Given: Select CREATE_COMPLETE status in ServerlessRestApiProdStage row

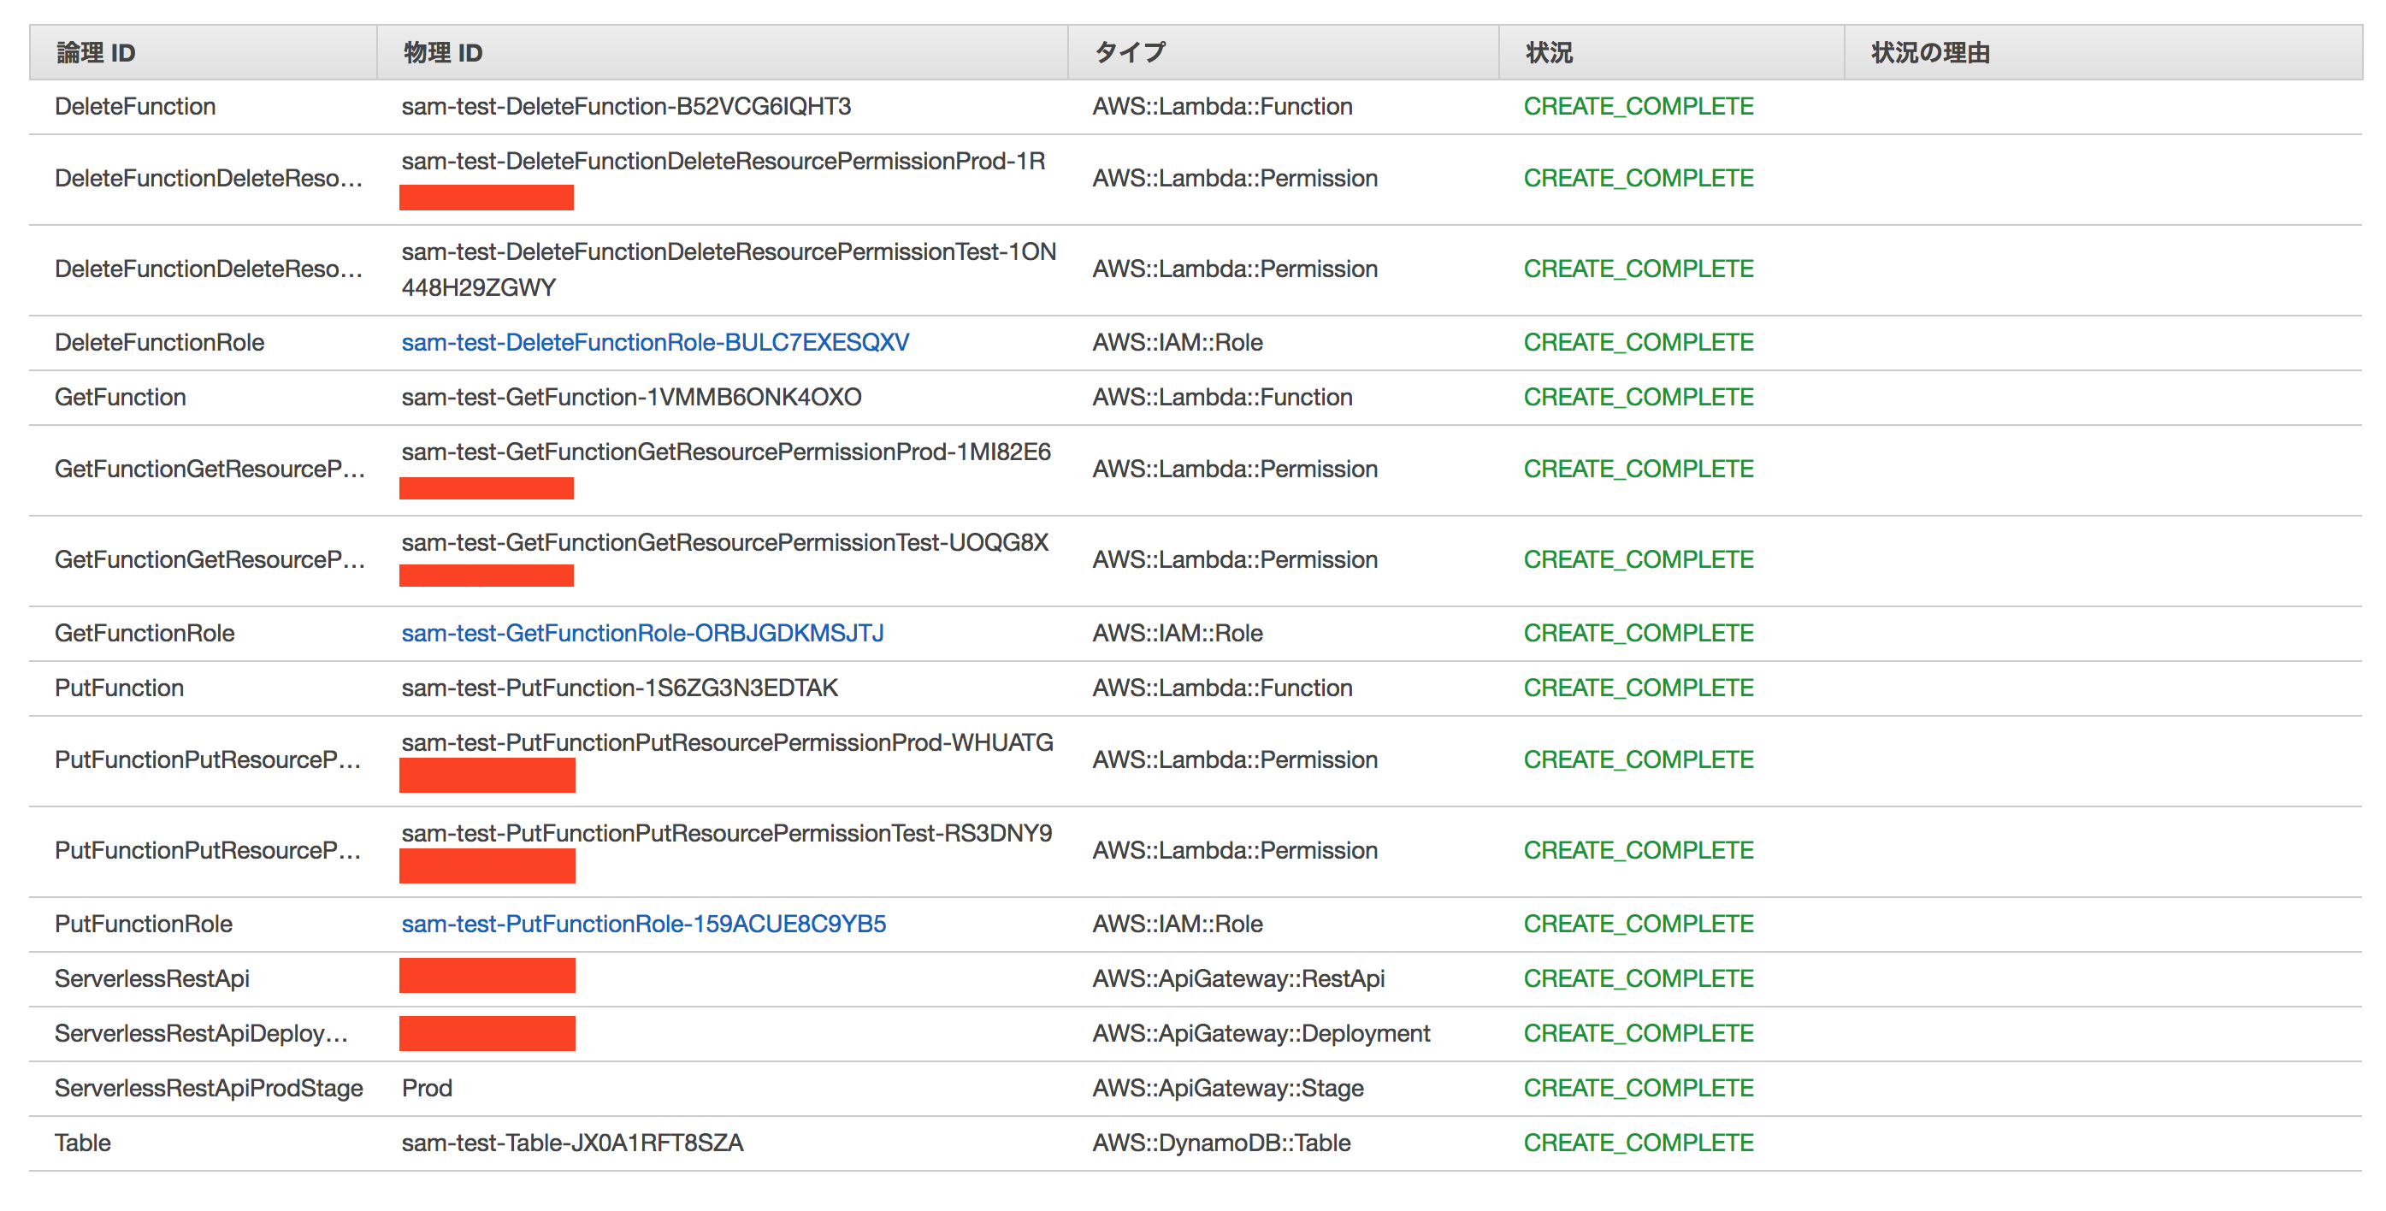Looking at the screenshot, I should click(x=1639, y=1089).
